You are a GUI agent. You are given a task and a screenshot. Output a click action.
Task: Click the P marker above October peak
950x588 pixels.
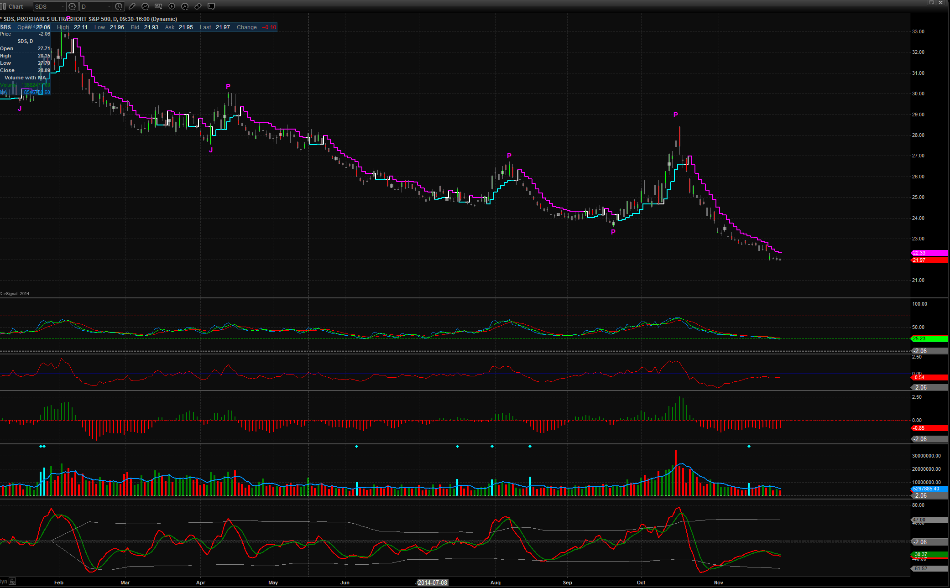[676, 114]
